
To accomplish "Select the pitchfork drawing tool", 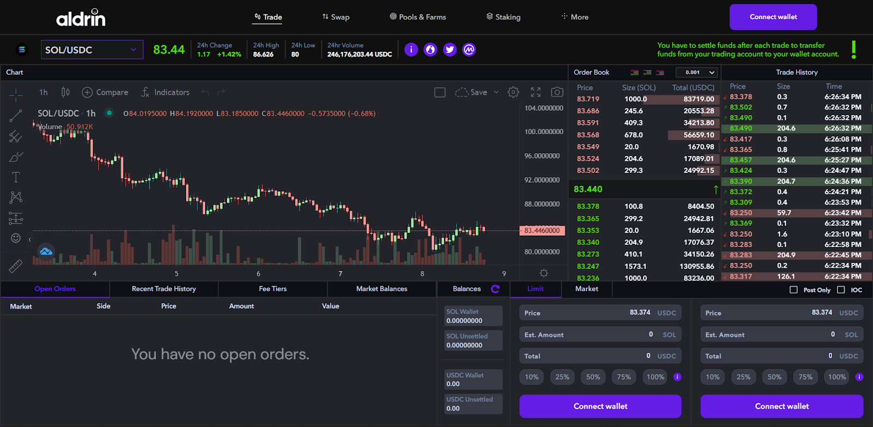I will tap(16, 136).
